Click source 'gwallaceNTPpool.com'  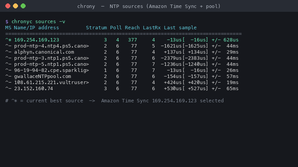pos(42,76)
